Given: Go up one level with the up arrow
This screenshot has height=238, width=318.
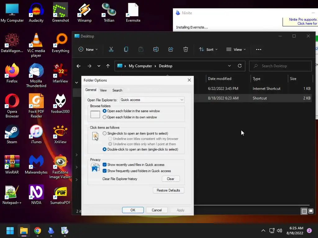Looking at the screenshot, I should [108, 66].
